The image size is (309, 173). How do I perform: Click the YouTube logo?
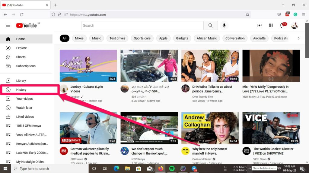(27, 26)
